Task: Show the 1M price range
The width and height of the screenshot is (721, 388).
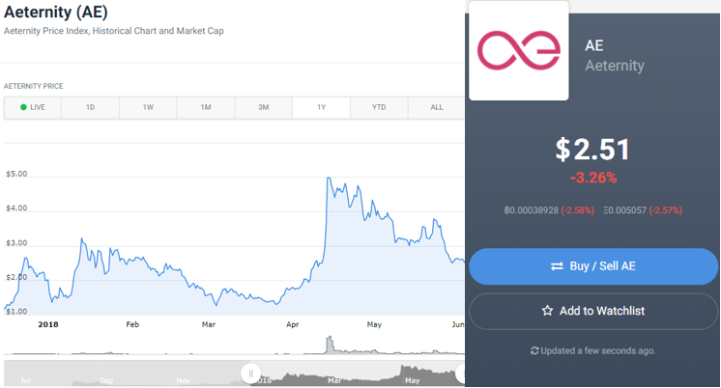Action: pyautogui.click(x=206, y=107)
